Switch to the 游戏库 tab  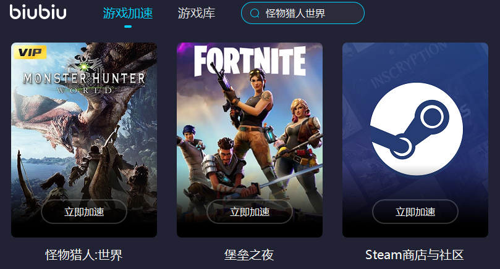[x=197, y=14]
